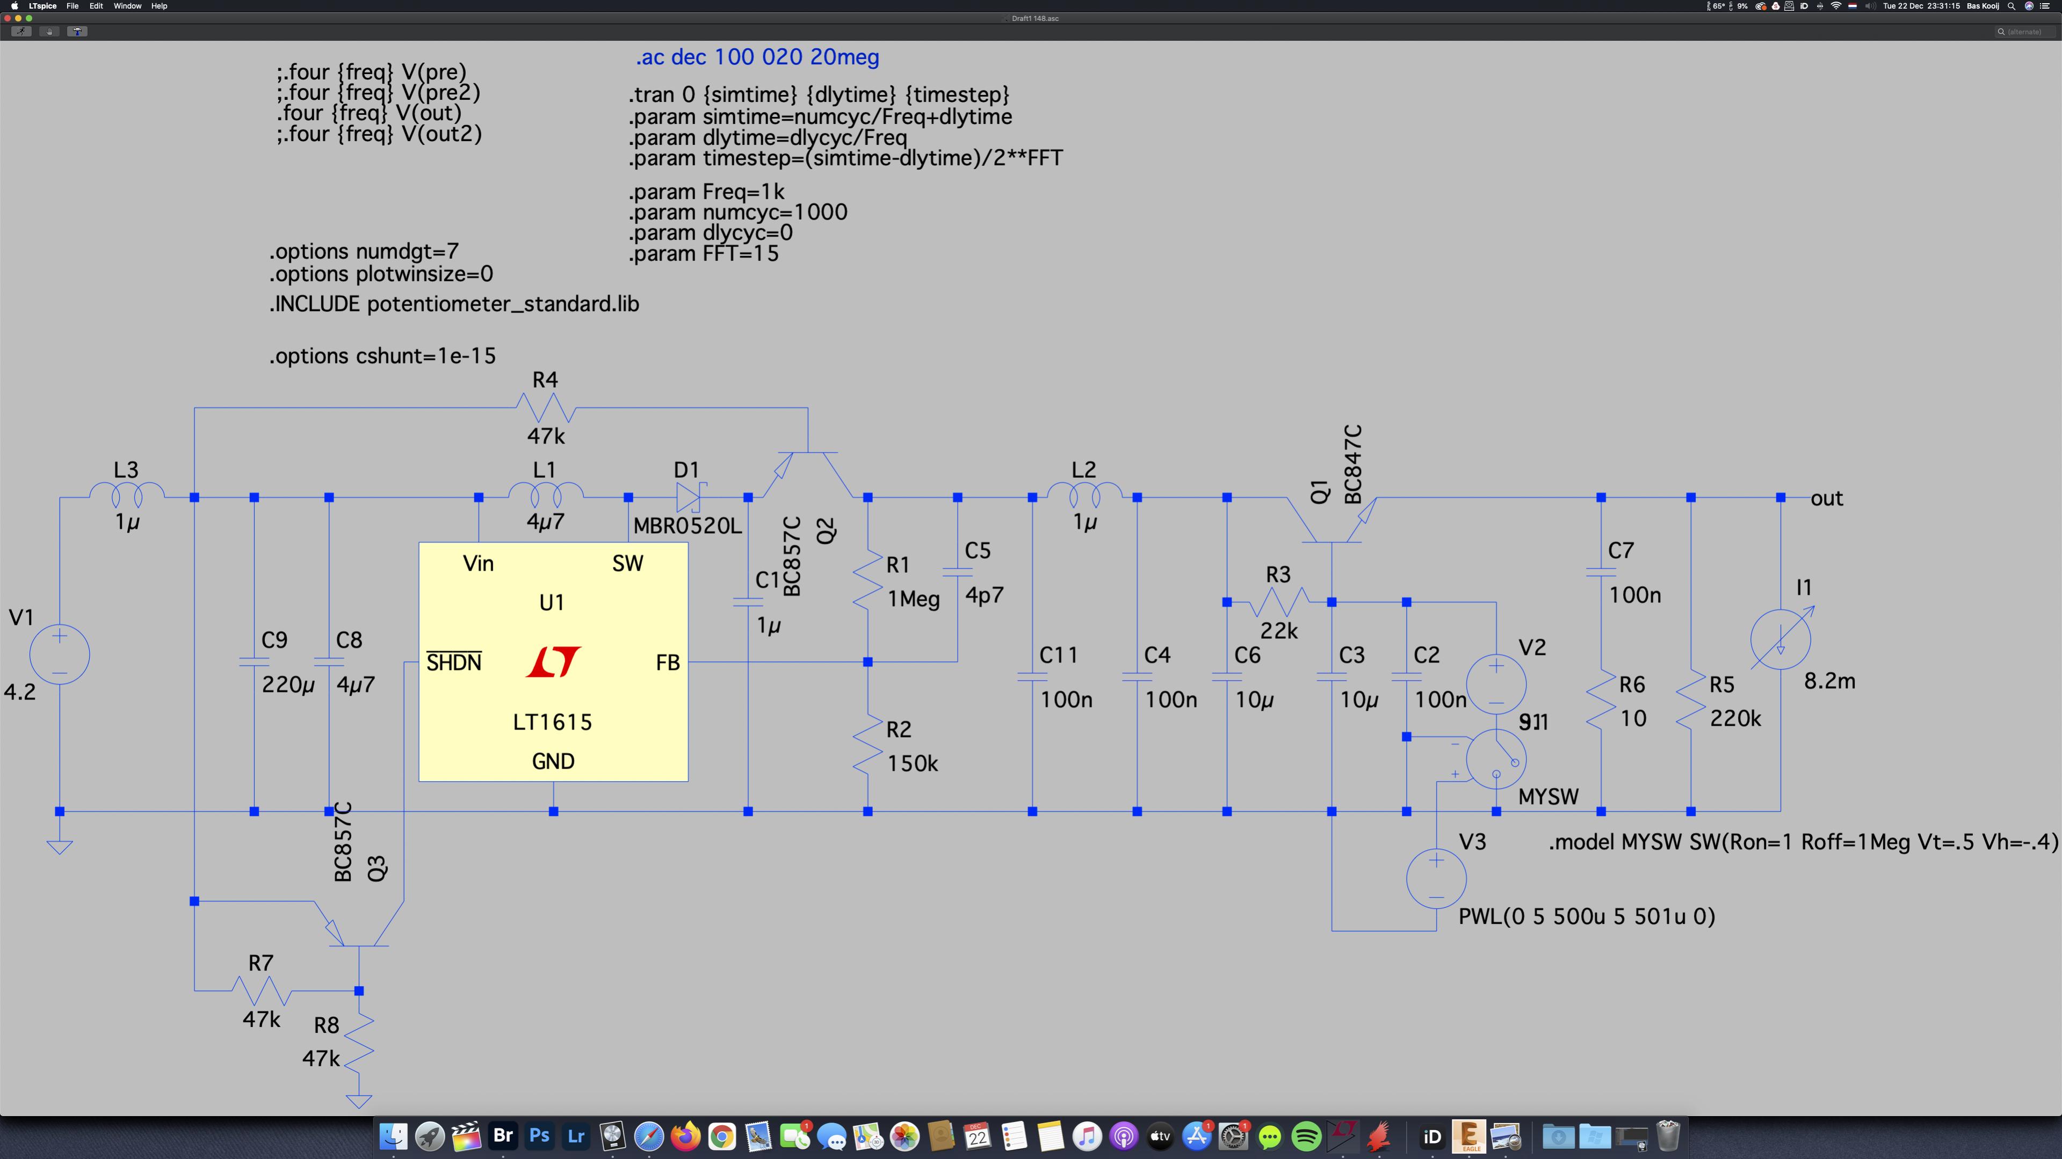Open EAGLE from the Dock
The image size is (2062, 1159).
coord(1469,1136)
